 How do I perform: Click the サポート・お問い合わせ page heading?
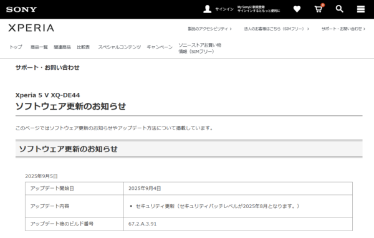click(47, 67)
